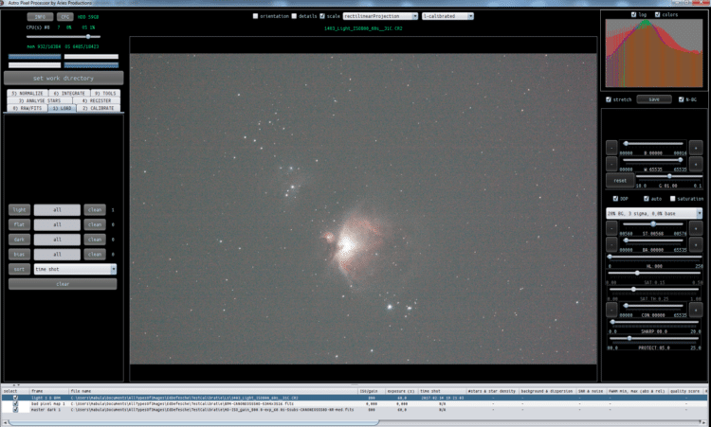This screenshot has height=427, width=711.
Task: Toggle the N-BG checkbox
Action: point(681,99)
